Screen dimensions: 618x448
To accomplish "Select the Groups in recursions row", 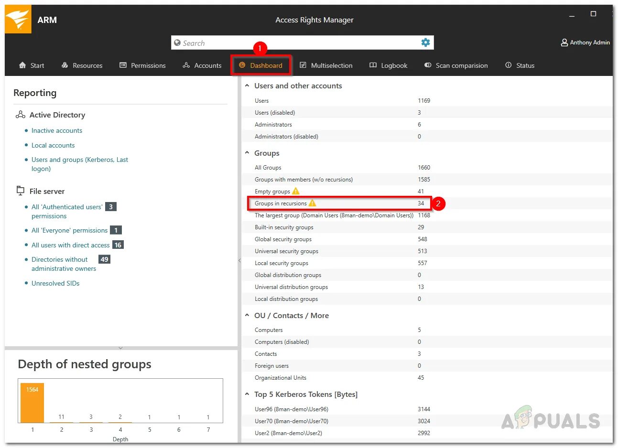I will (427, 203).
